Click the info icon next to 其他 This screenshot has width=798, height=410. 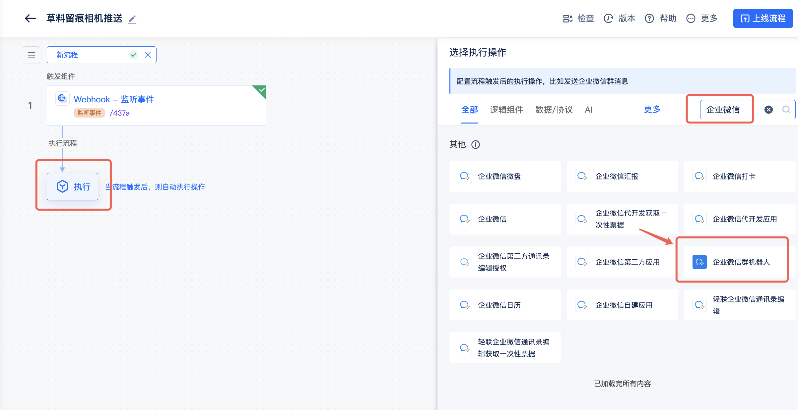pos(476,145)
